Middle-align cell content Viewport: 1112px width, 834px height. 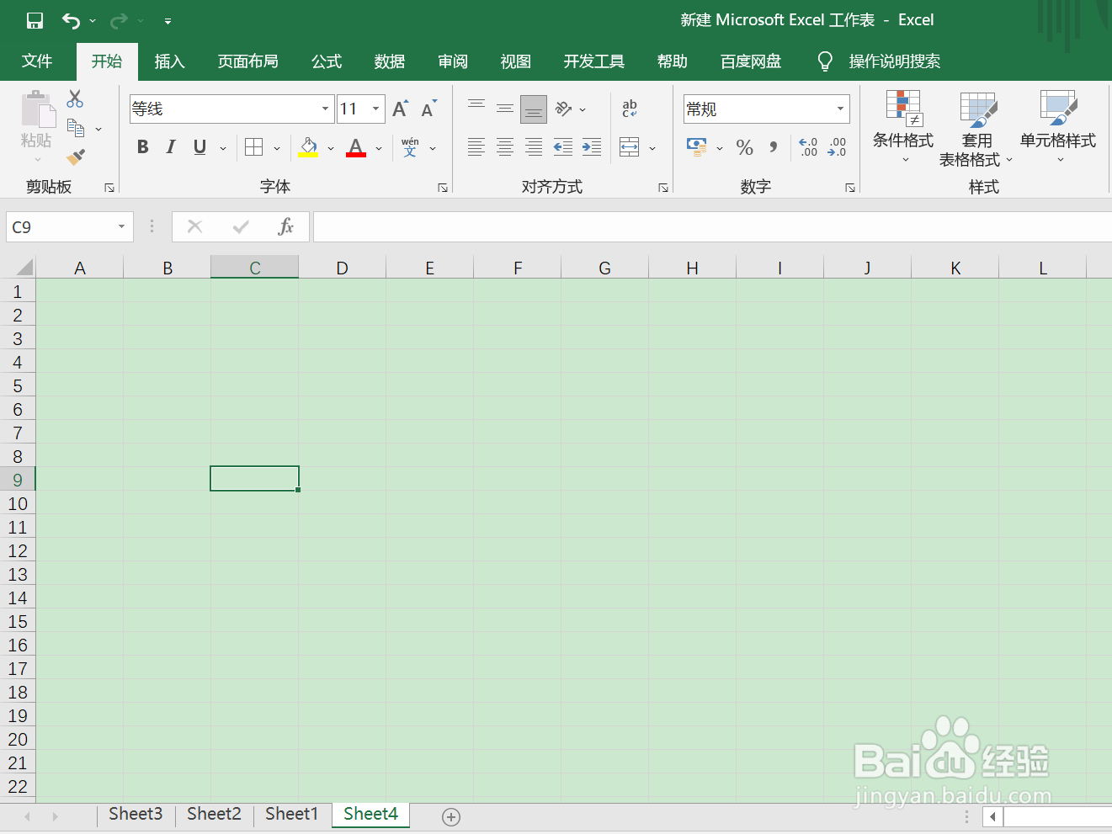[x=505, y=109]
